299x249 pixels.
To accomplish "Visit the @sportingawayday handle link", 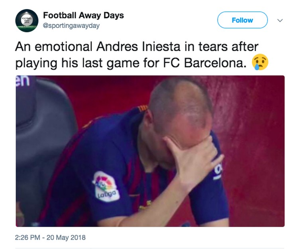I will point(71,26).
